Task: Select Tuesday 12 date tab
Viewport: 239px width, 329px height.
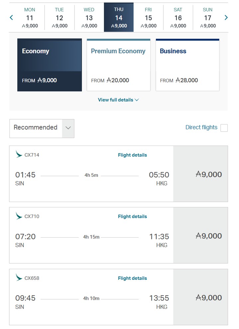Action: pyautogui.click(x=59, y=18)
